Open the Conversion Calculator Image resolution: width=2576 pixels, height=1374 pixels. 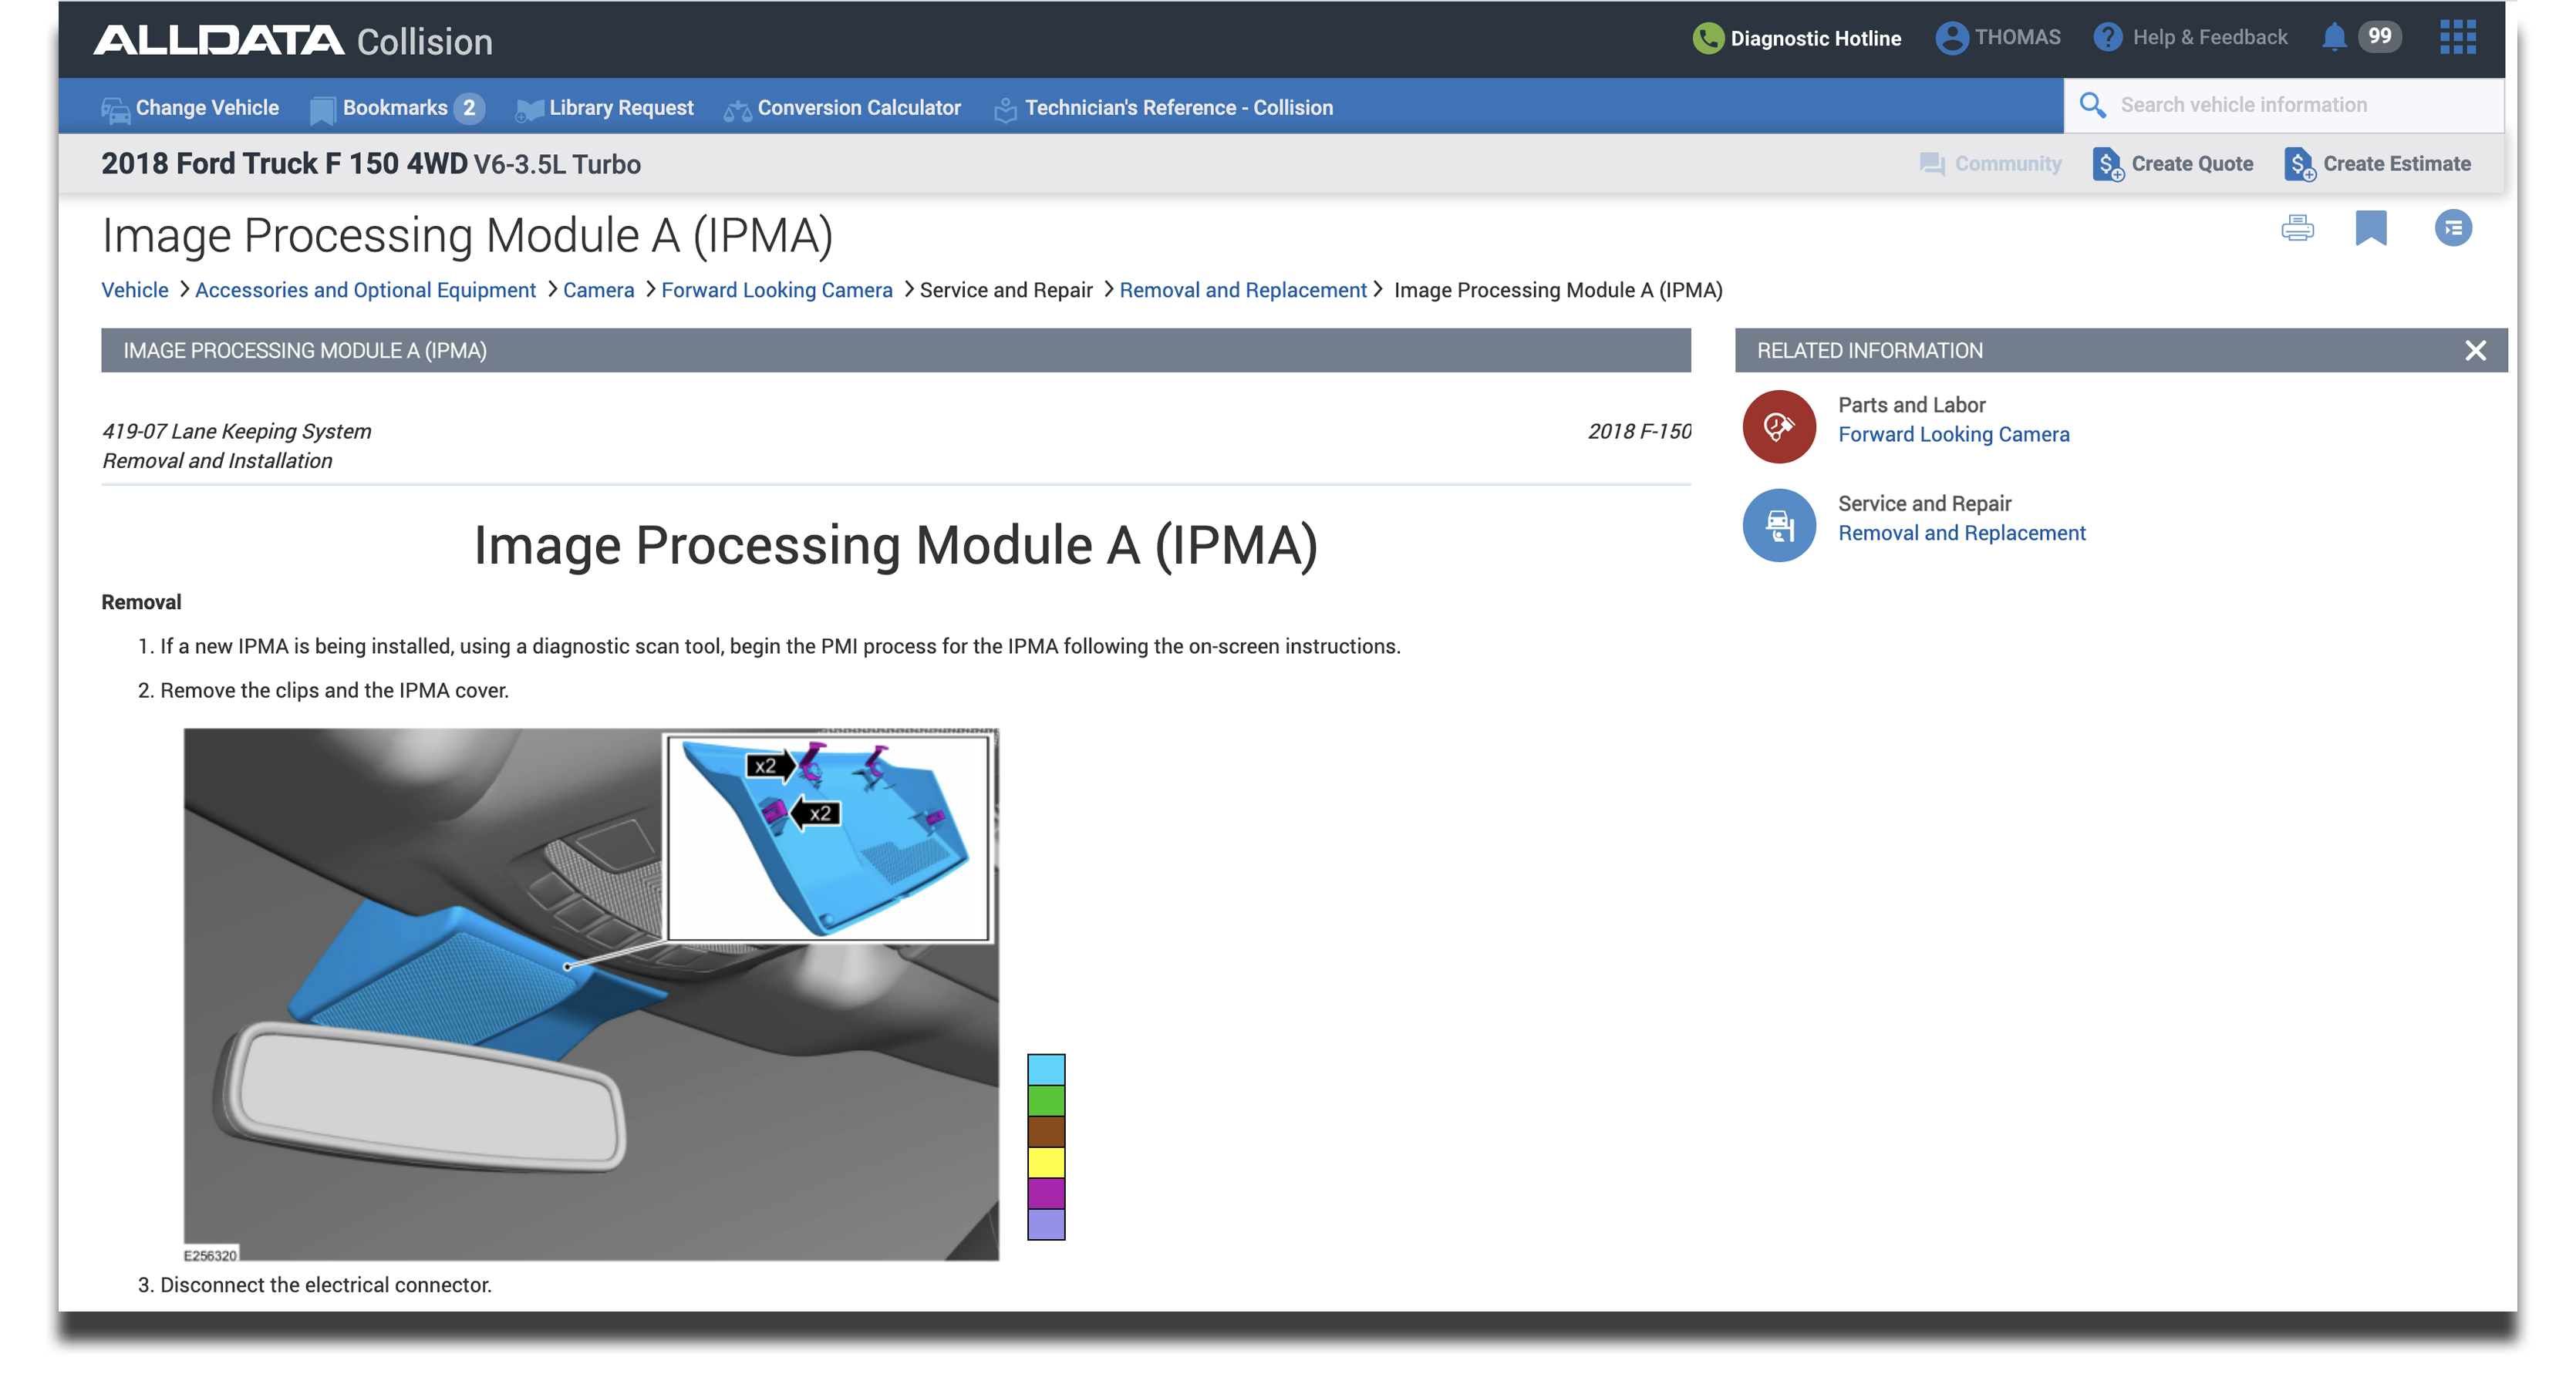[x=842, y=108]
